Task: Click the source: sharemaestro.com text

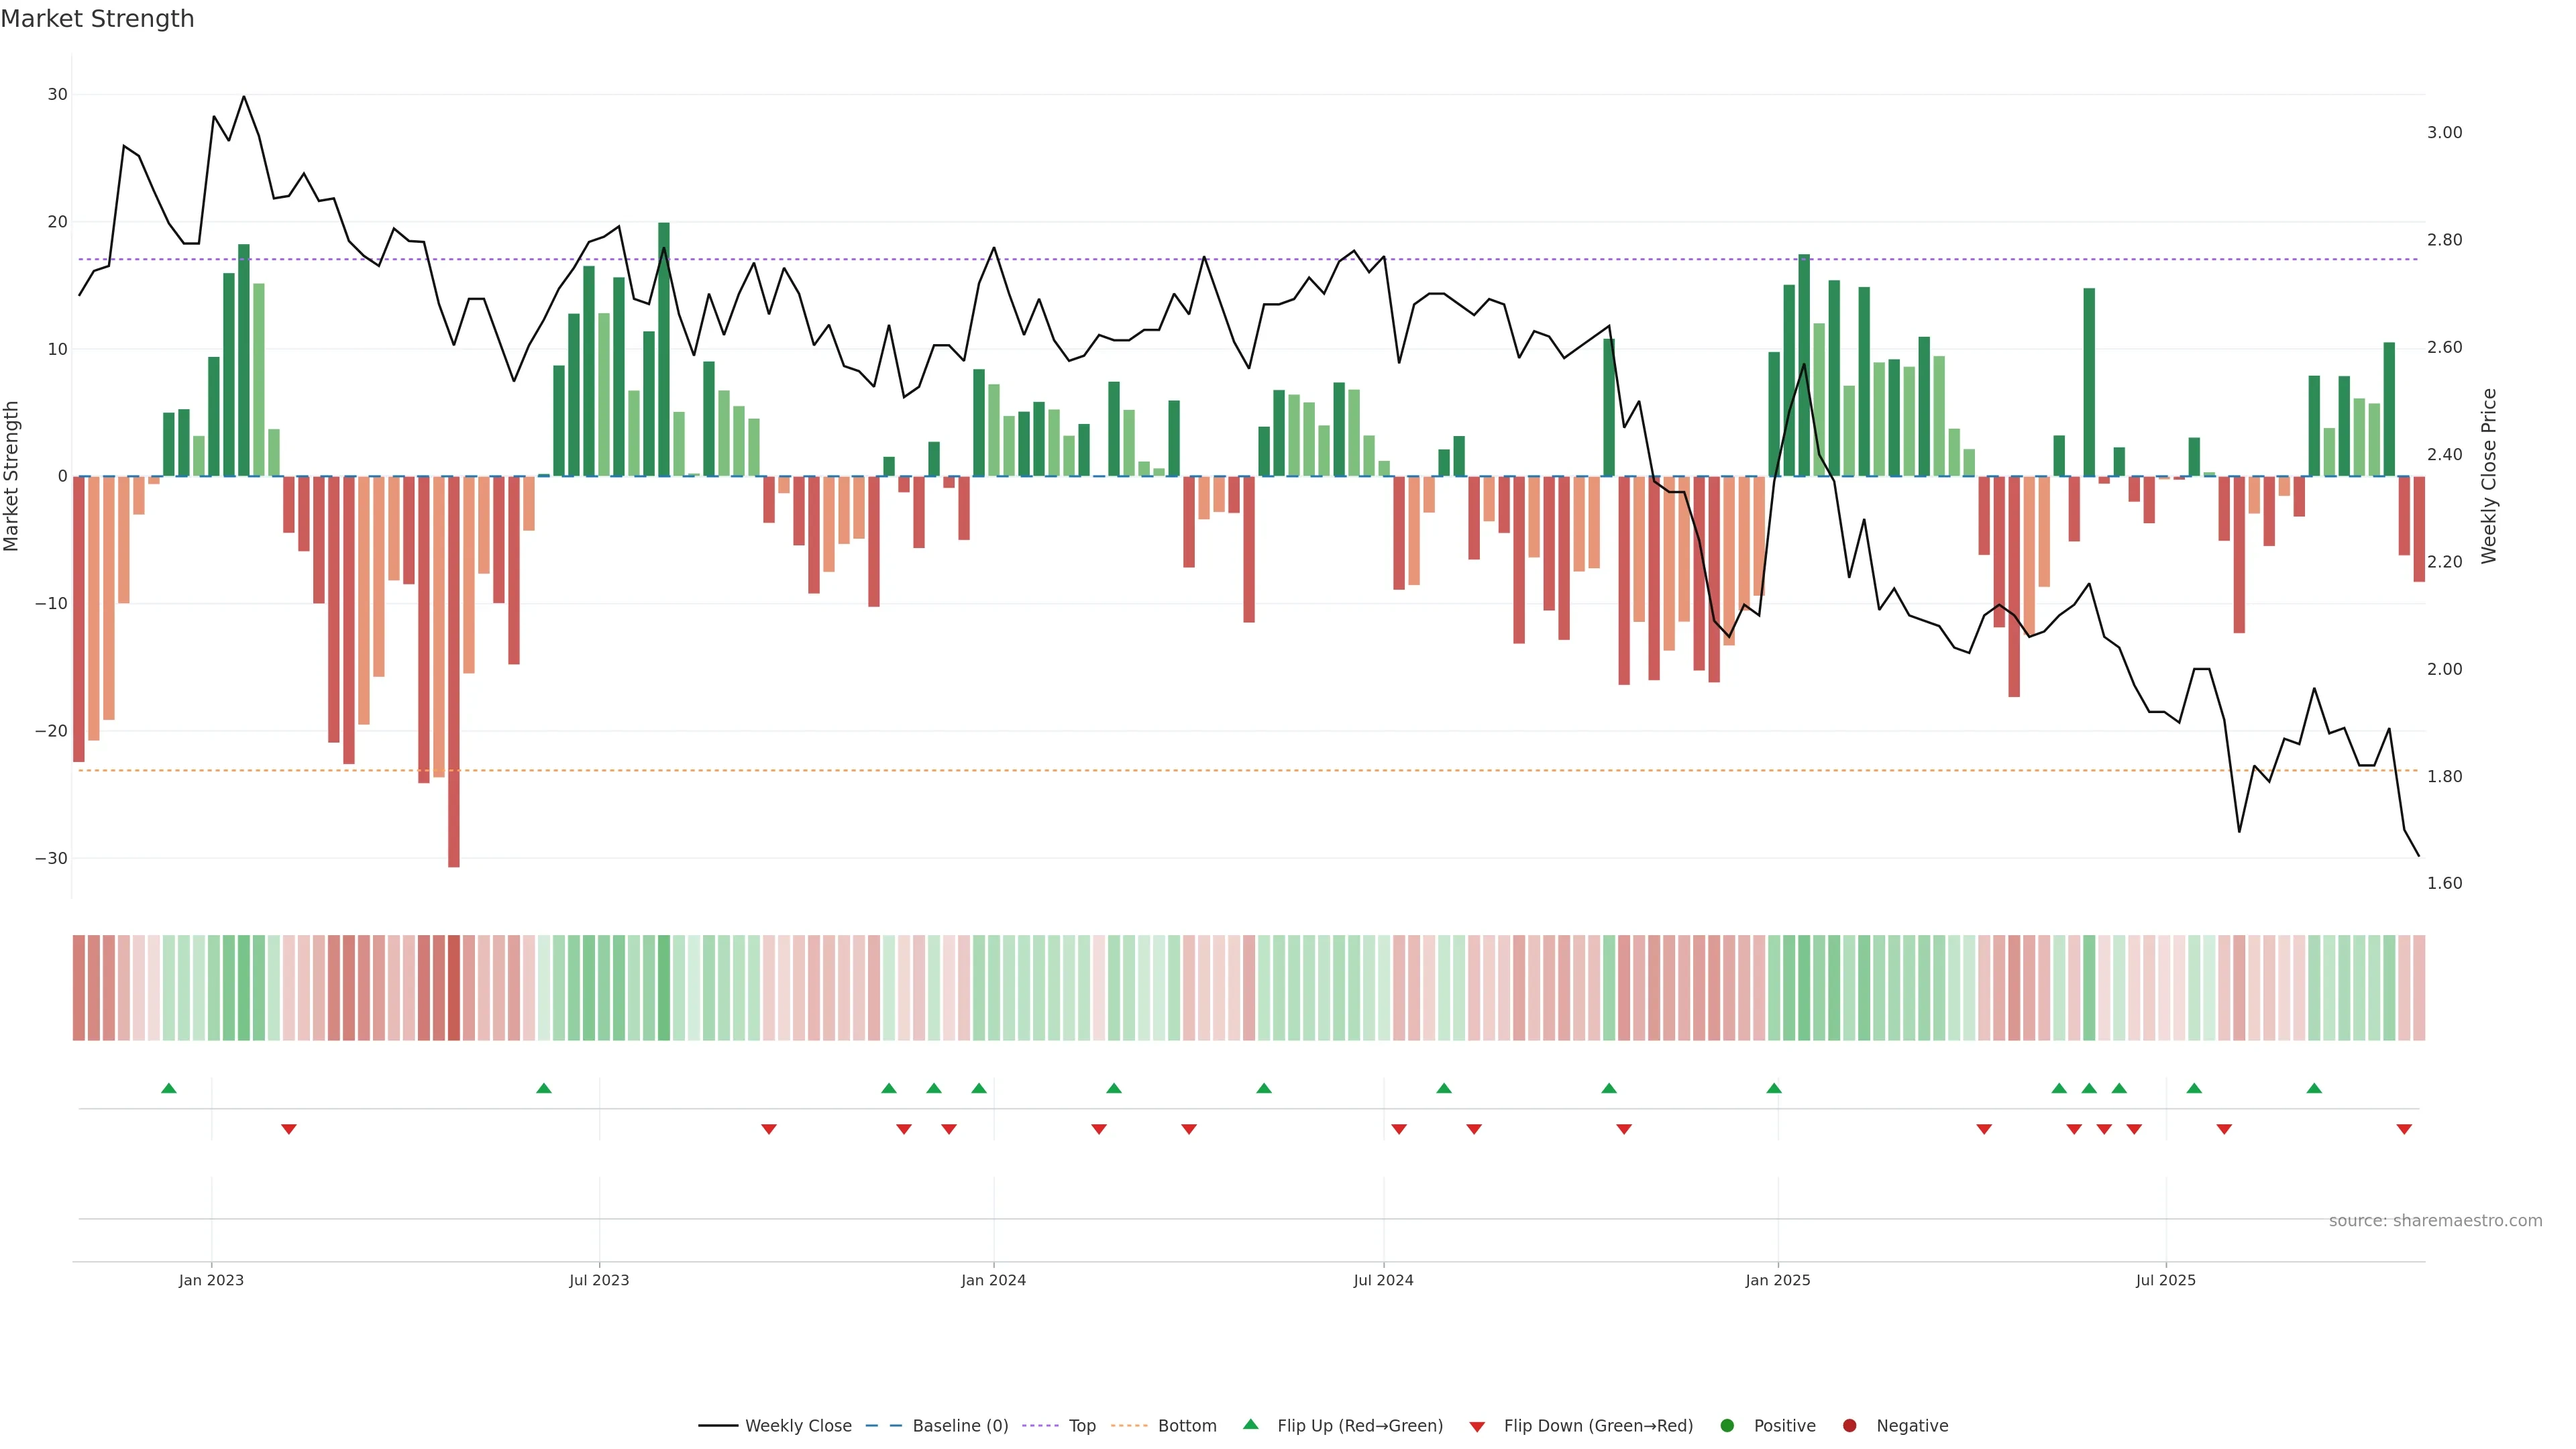Action: pyautogui.click(x=2435, y=1220)
